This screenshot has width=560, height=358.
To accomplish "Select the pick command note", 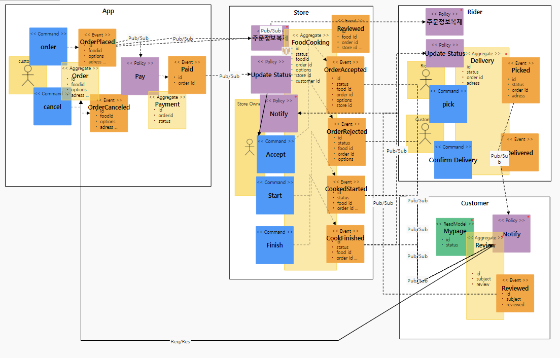I will tap(448, 104).
